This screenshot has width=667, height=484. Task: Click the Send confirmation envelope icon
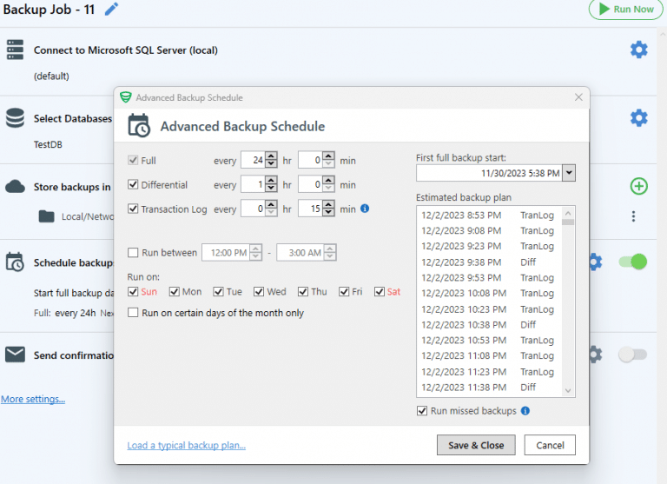(x=15, y=355)
